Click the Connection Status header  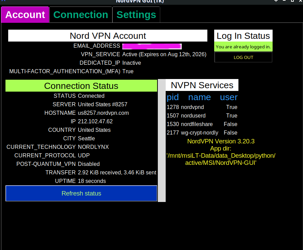pos(81,86)
